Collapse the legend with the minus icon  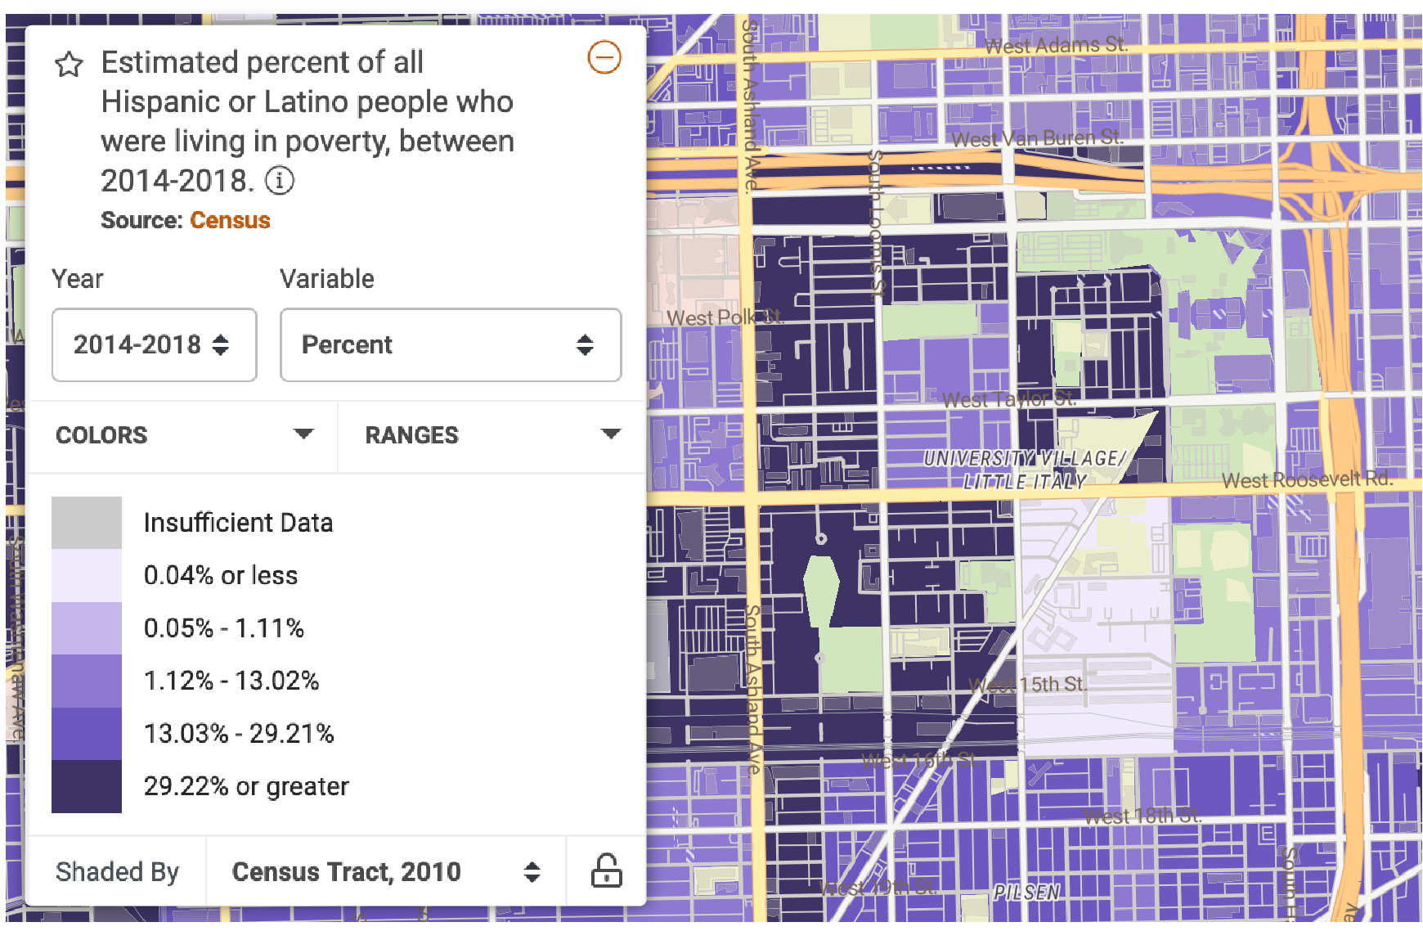(604, 57)
